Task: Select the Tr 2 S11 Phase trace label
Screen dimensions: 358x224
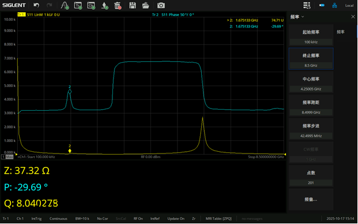Action: 173,14
